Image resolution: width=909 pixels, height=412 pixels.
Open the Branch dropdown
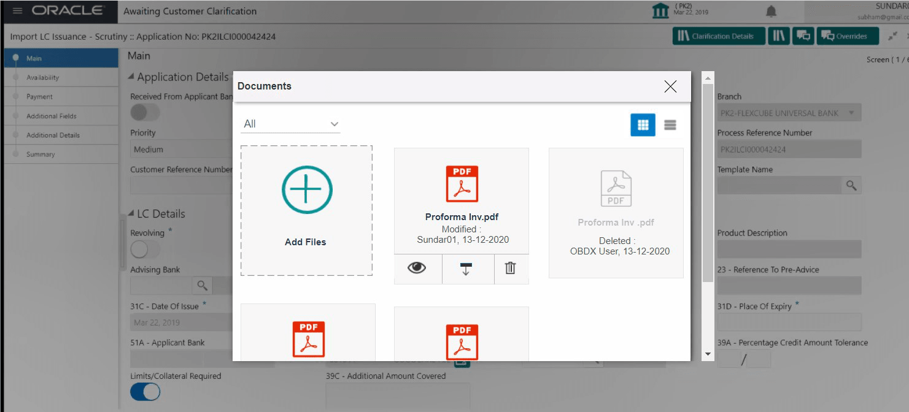pyautogui.click(x=853, y=112)
